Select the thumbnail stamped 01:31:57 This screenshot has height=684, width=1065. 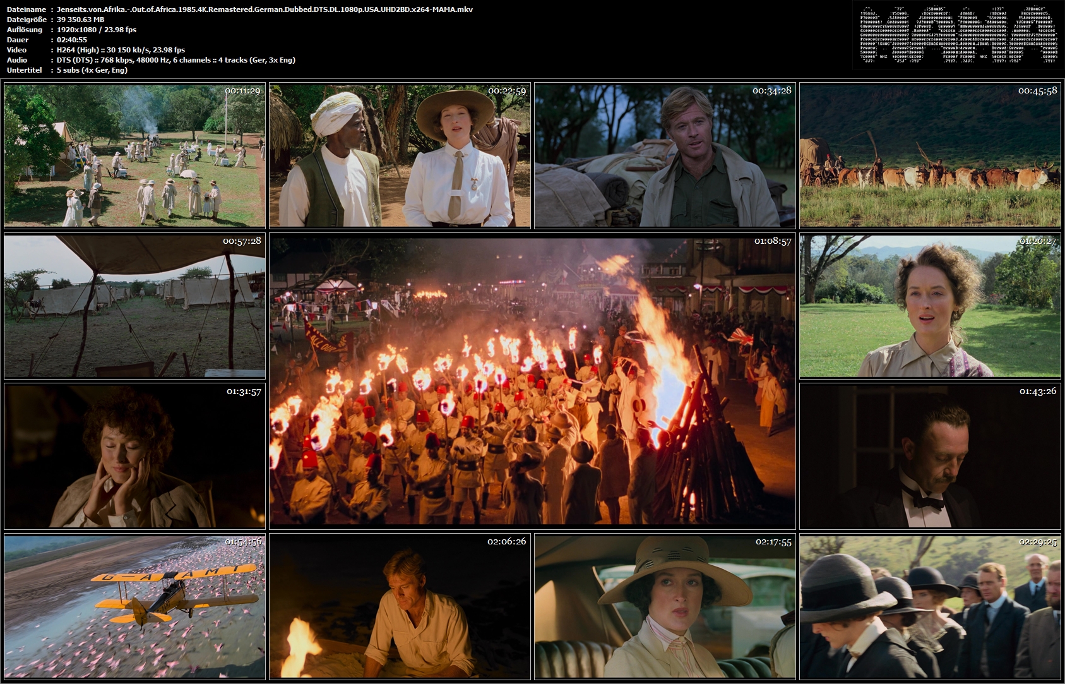coord(134,456)
